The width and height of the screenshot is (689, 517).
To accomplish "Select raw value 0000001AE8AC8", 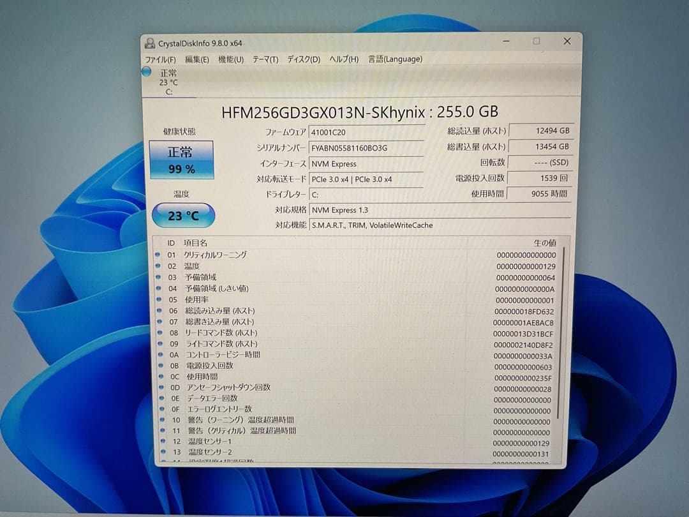I will tap(524, 323).
